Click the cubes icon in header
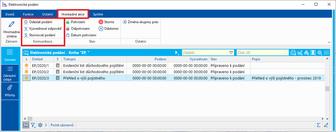This screenshot has width=336, height=132. [x=307, y=53]
